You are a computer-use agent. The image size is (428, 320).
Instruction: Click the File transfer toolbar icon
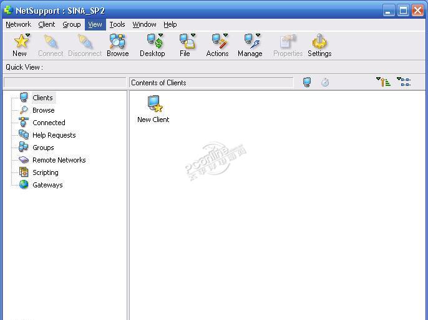pyautogui.click(x=186, y=41)
